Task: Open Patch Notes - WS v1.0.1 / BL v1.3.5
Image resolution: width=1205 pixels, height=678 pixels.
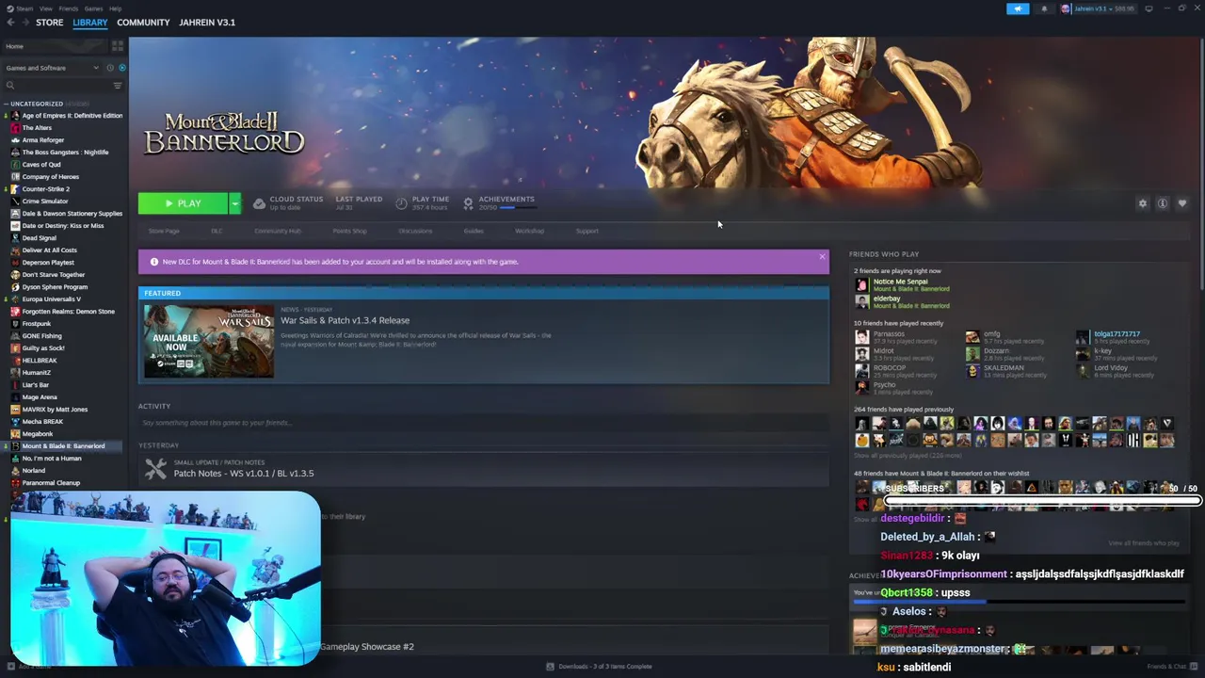Action: click(x=244, y=474)
